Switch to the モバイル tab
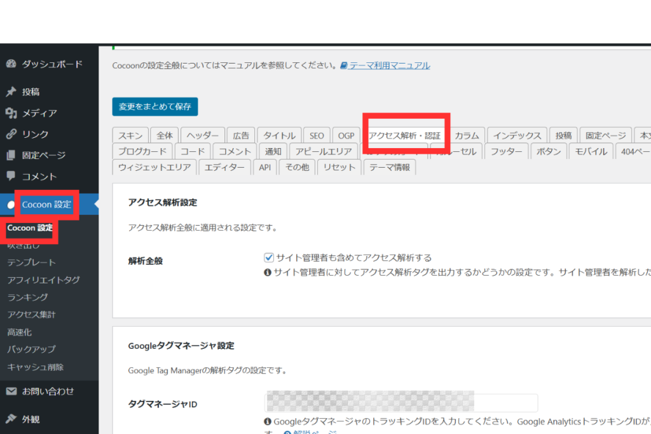 591,151
